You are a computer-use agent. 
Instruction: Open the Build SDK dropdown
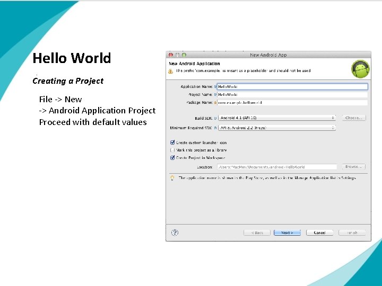(x=277, y=118)
